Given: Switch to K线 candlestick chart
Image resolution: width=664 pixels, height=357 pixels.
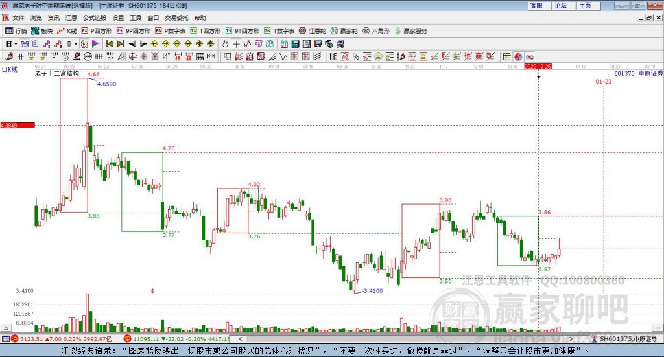Looking at the screenshot, I should (x=67, y=31).
